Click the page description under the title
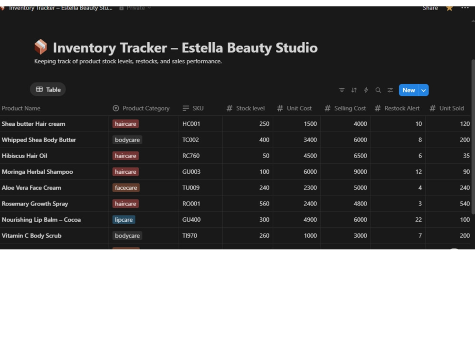Image resolution: width=475 pixels, height=356 pixels. 128,61
